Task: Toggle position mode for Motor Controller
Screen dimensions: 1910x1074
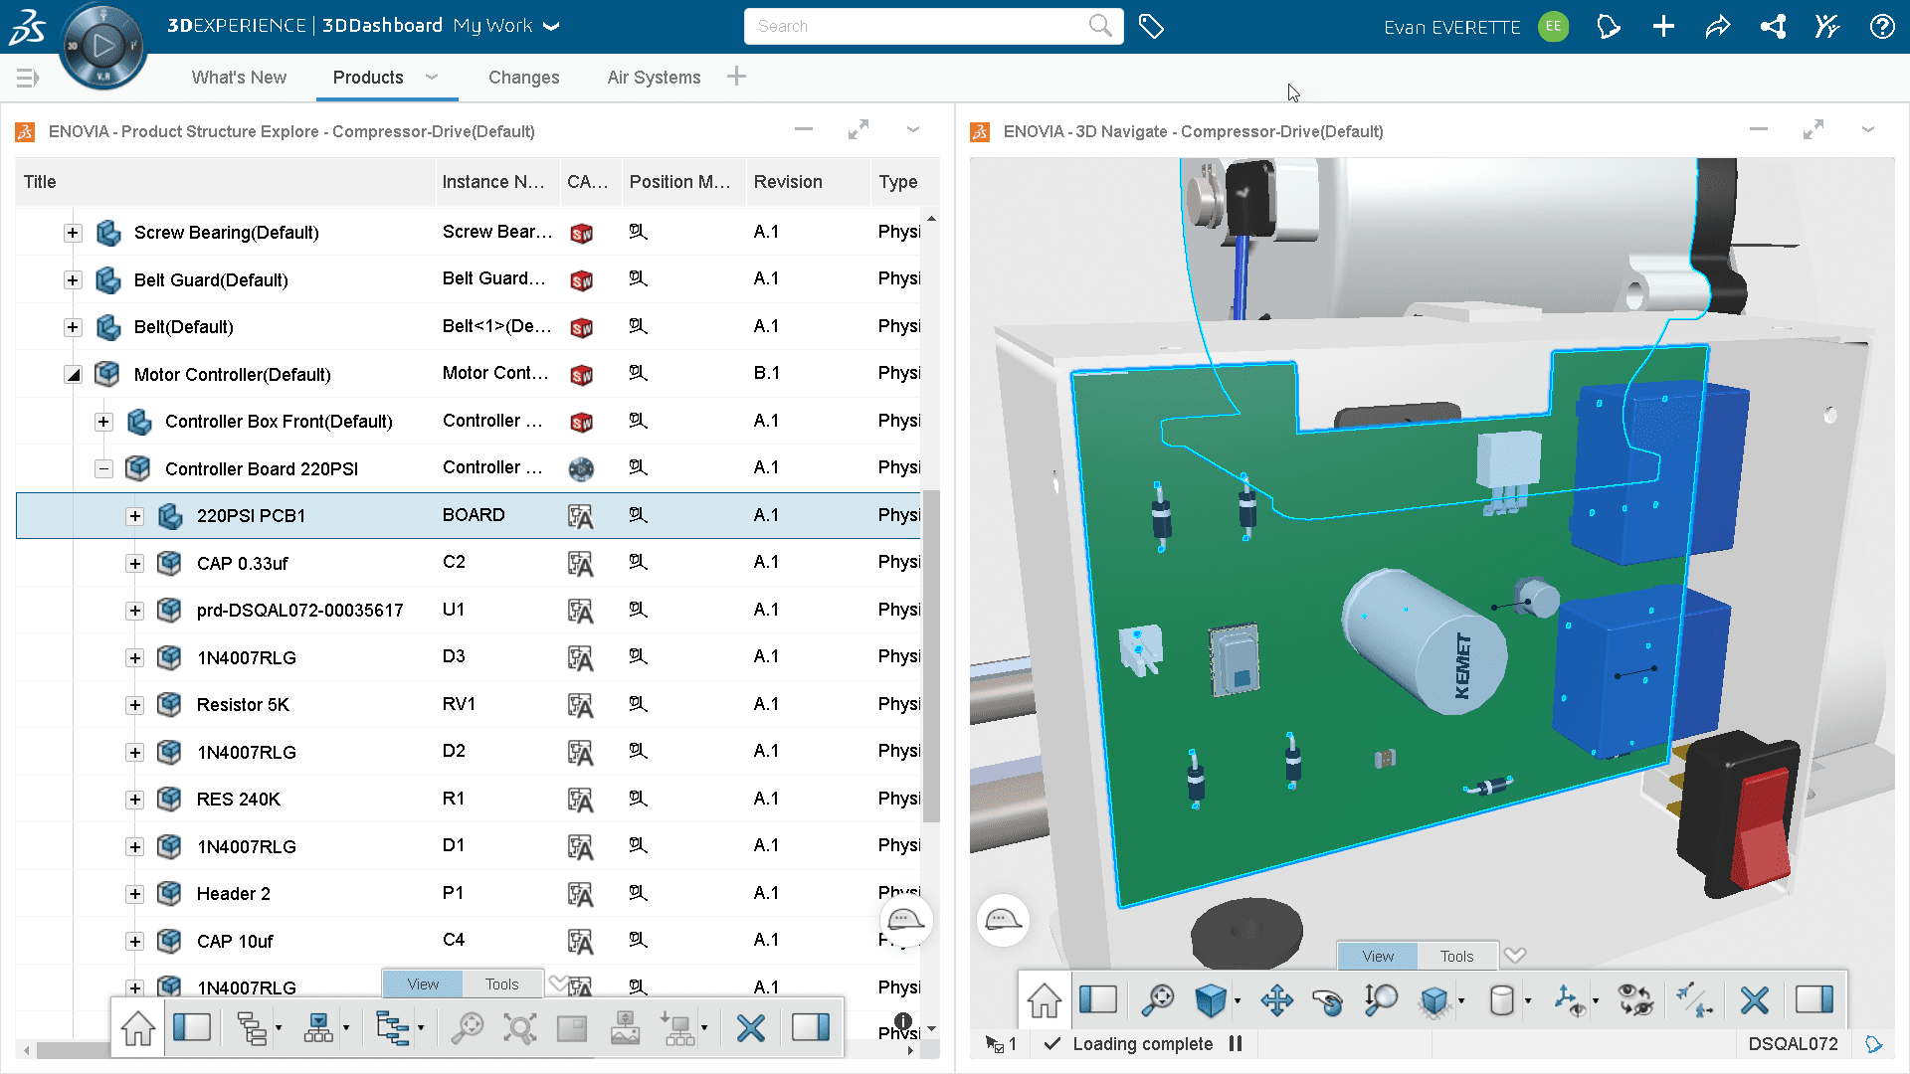Action: [x=637, y=374]
